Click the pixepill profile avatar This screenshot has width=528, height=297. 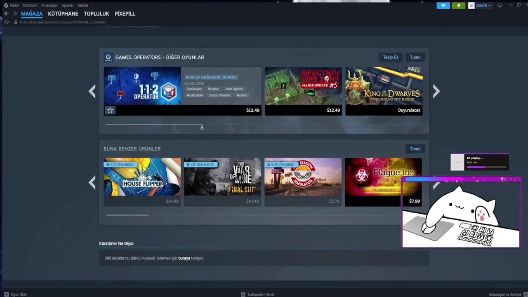(471, 5)
